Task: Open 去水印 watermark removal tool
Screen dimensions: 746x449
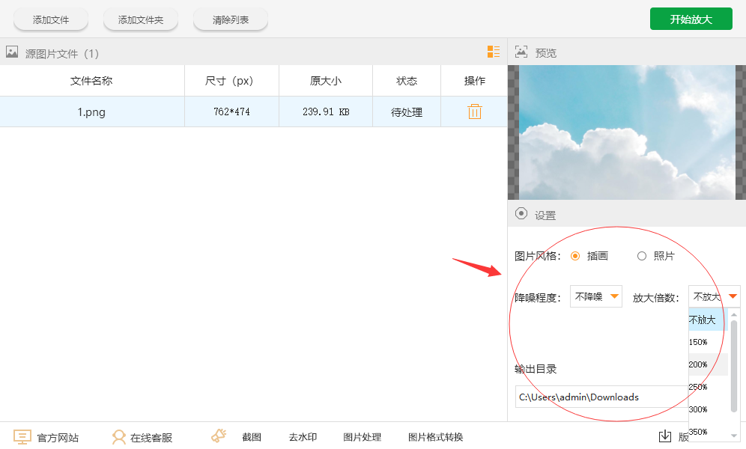Action: [x=303, y=437]
